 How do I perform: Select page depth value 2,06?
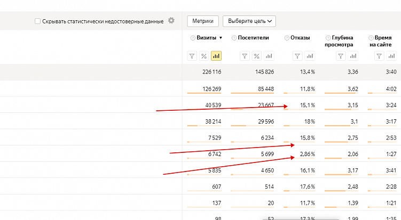pos(352,154)
